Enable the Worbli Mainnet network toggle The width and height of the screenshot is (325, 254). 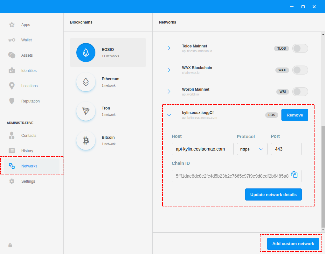[x=300, y=92]
